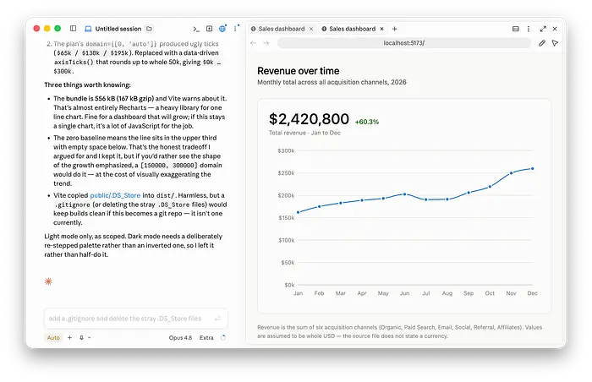Click the folder icon beside Untitled session
The width and height of the screenshot is (592, 382).
(149, 29)
